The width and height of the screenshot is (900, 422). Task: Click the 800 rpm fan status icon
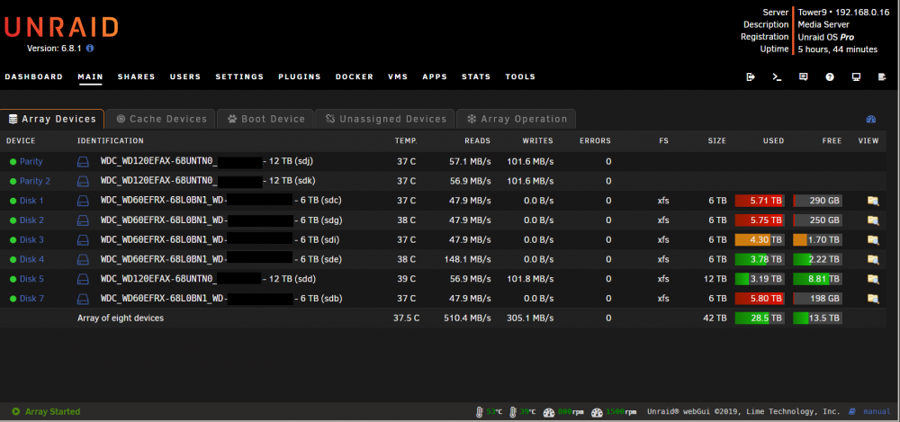pos(549,412)
